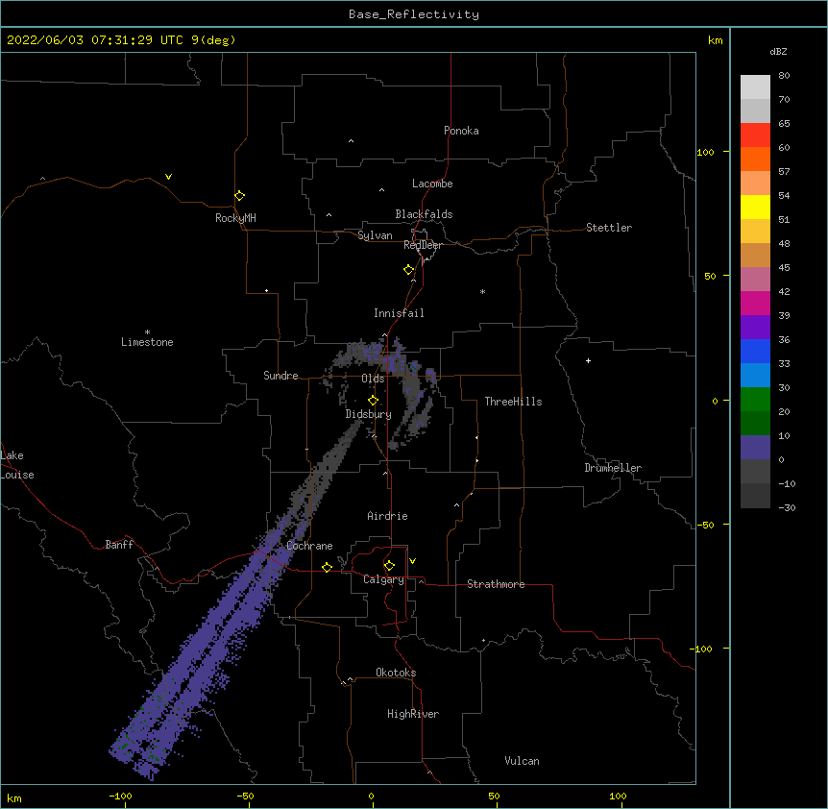Click the Calgary label

click(x=383, y=579)
